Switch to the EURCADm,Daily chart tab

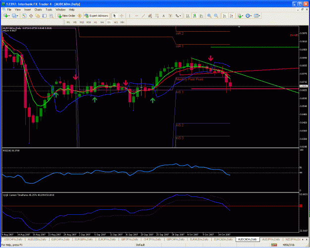[x=223, y=240]
